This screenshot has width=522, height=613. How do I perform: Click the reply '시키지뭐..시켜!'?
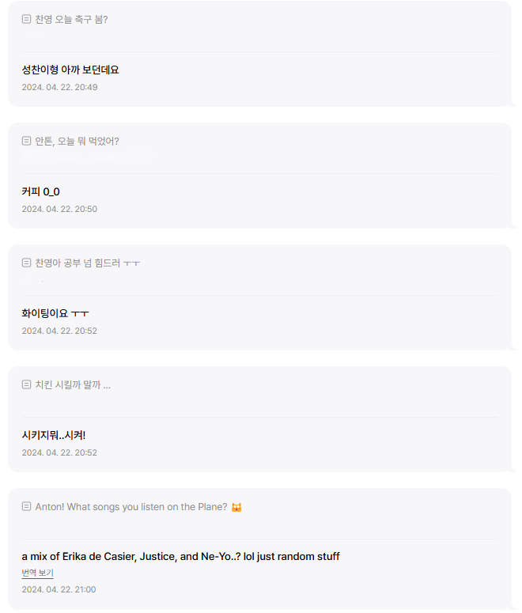click(53, 435)
